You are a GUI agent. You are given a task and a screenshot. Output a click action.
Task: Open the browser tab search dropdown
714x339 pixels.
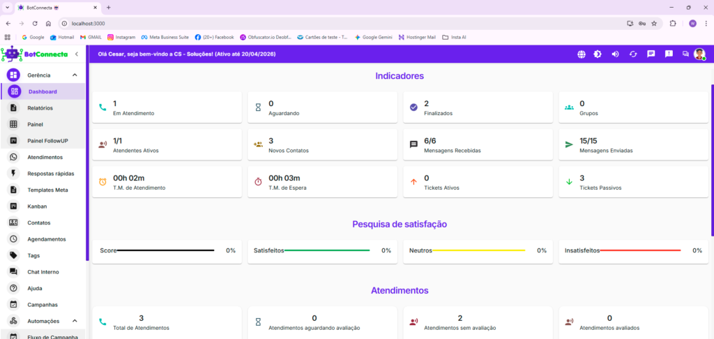[x=7, y=8]
